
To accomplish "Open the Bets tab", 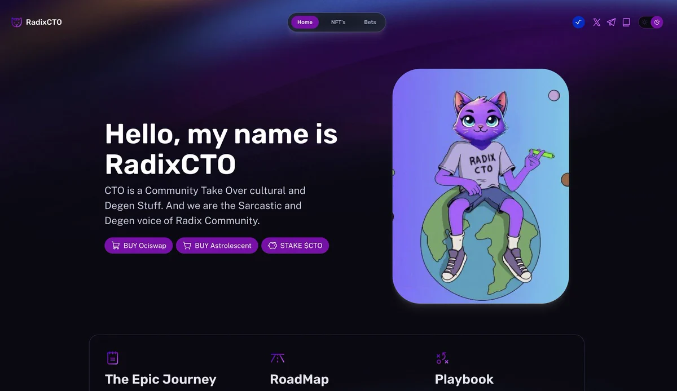I will click(x=370, y=22).
